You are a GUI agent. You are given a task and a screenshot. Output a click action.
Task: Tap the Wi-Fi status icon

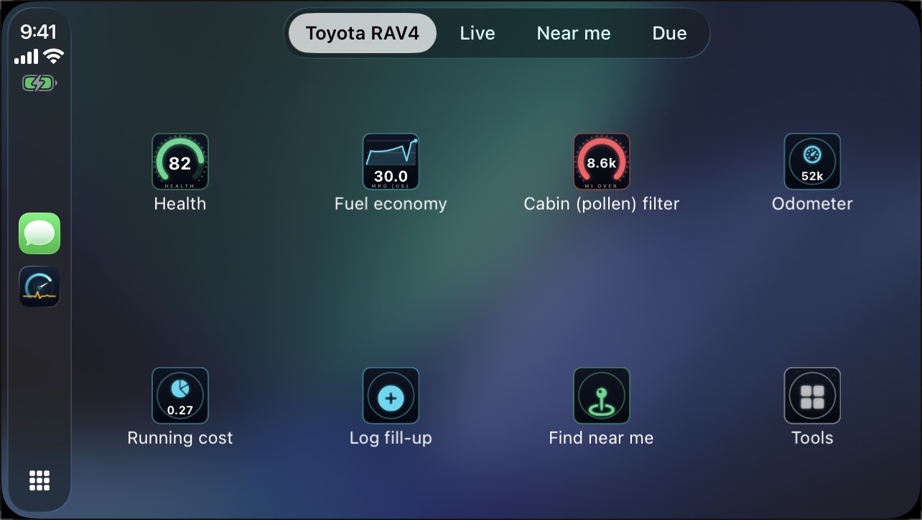[53, 56]
